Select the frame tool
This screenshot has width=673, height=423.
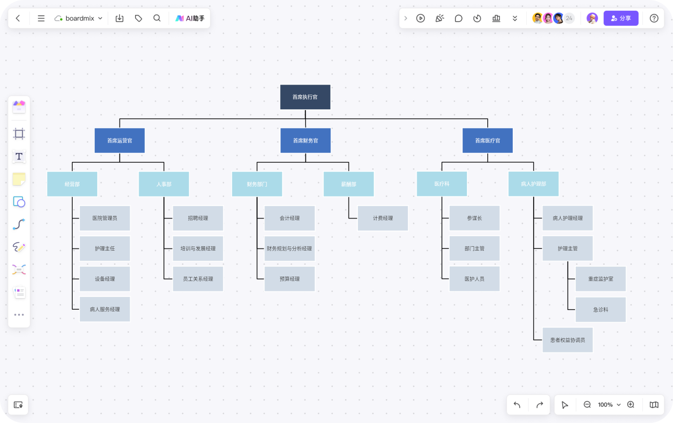pyautogui.click(x=19, y=134)
